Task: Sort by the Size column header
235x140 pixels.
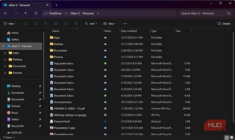Action: [x=183, y=31]
